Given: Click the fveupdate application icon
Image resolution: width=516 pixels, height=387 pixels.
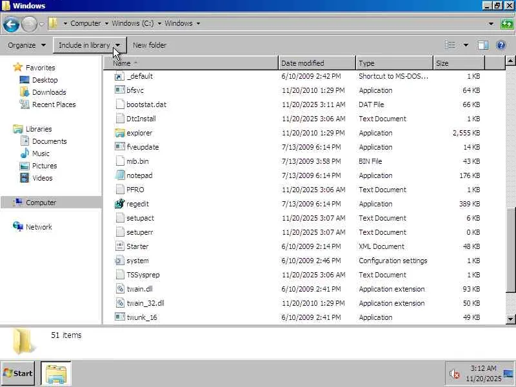Looking at the screenshot, I should click(120, 147).
